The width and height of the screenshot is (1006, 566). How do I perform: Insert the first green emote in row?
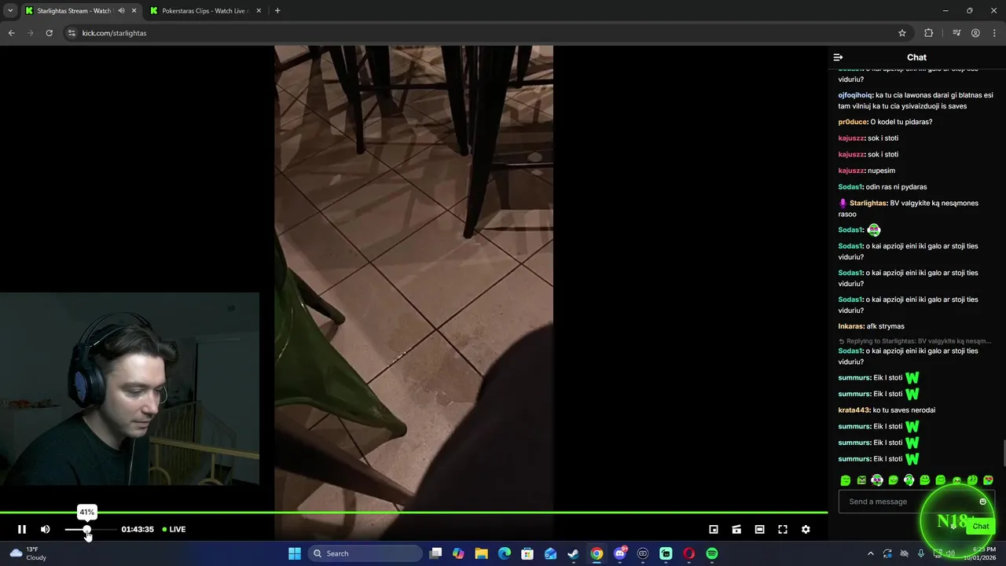pos(846,480)
